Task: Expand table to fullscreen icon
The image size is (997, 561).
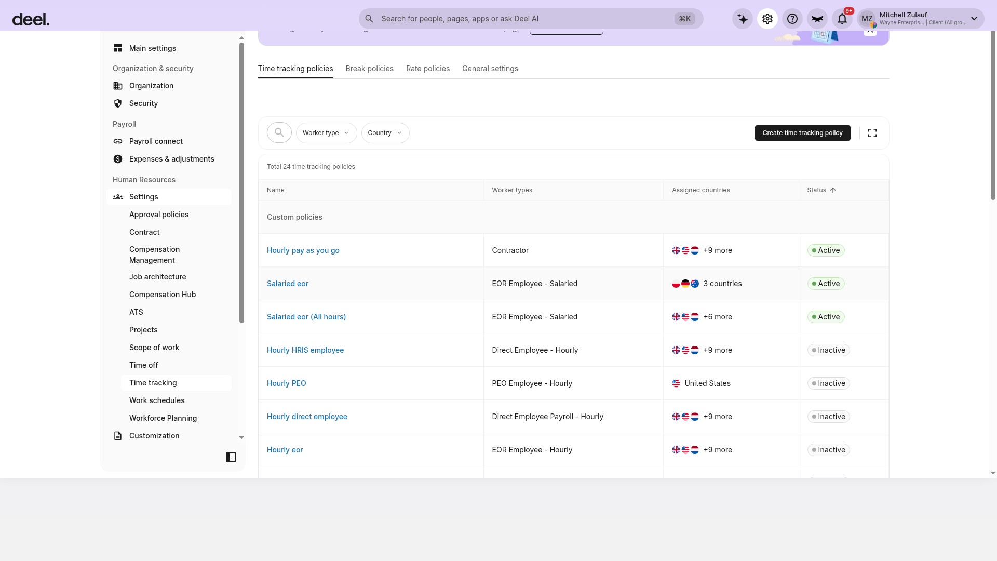Action: click(x=872, y=133)
